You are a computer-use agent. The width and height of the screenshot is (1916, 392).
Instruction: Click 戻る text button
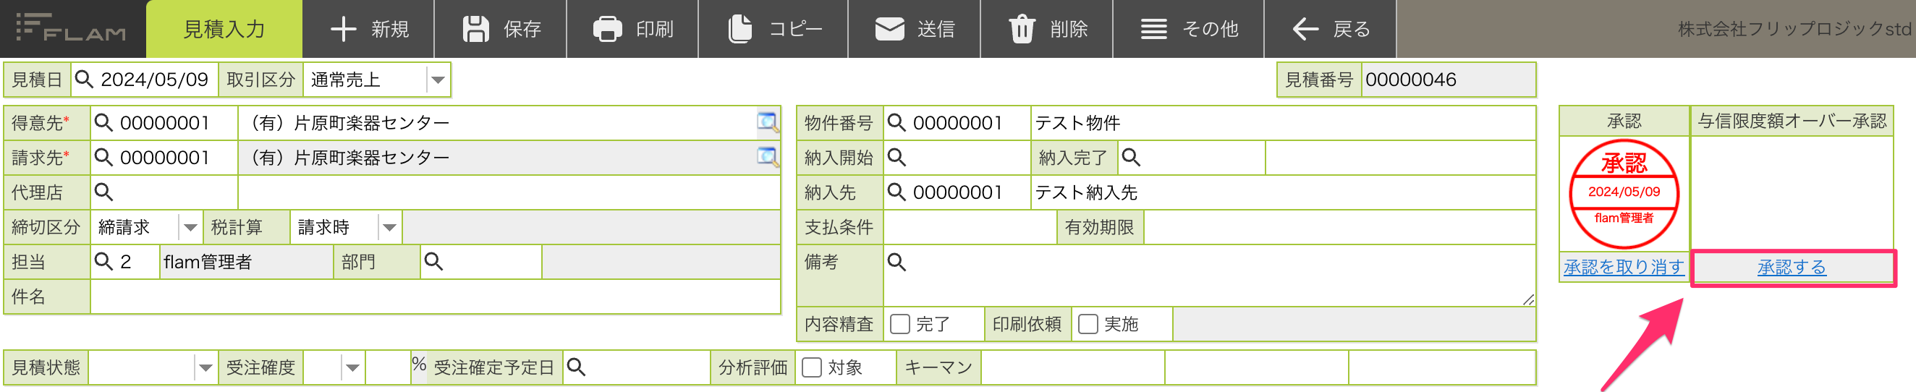coord(1352,29)
